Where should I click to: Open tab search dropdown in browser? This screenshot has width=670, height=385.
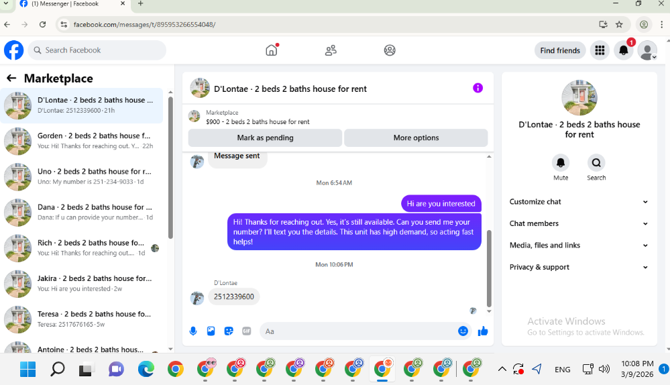tap(6, 4)
